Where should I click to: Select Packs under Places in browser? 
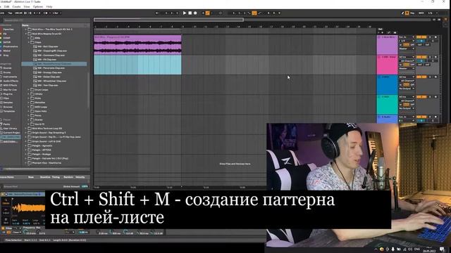(x=6, y=124)
